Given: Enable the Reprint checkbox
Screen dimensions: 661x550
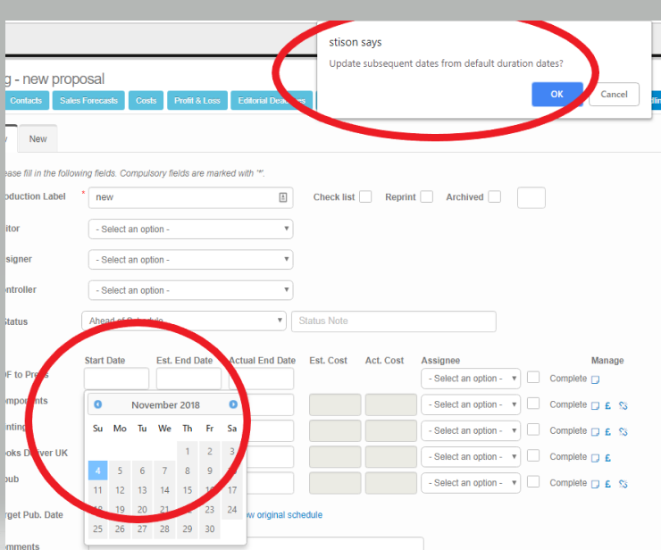Looking at the screenshot, I should tap(427, 197).
